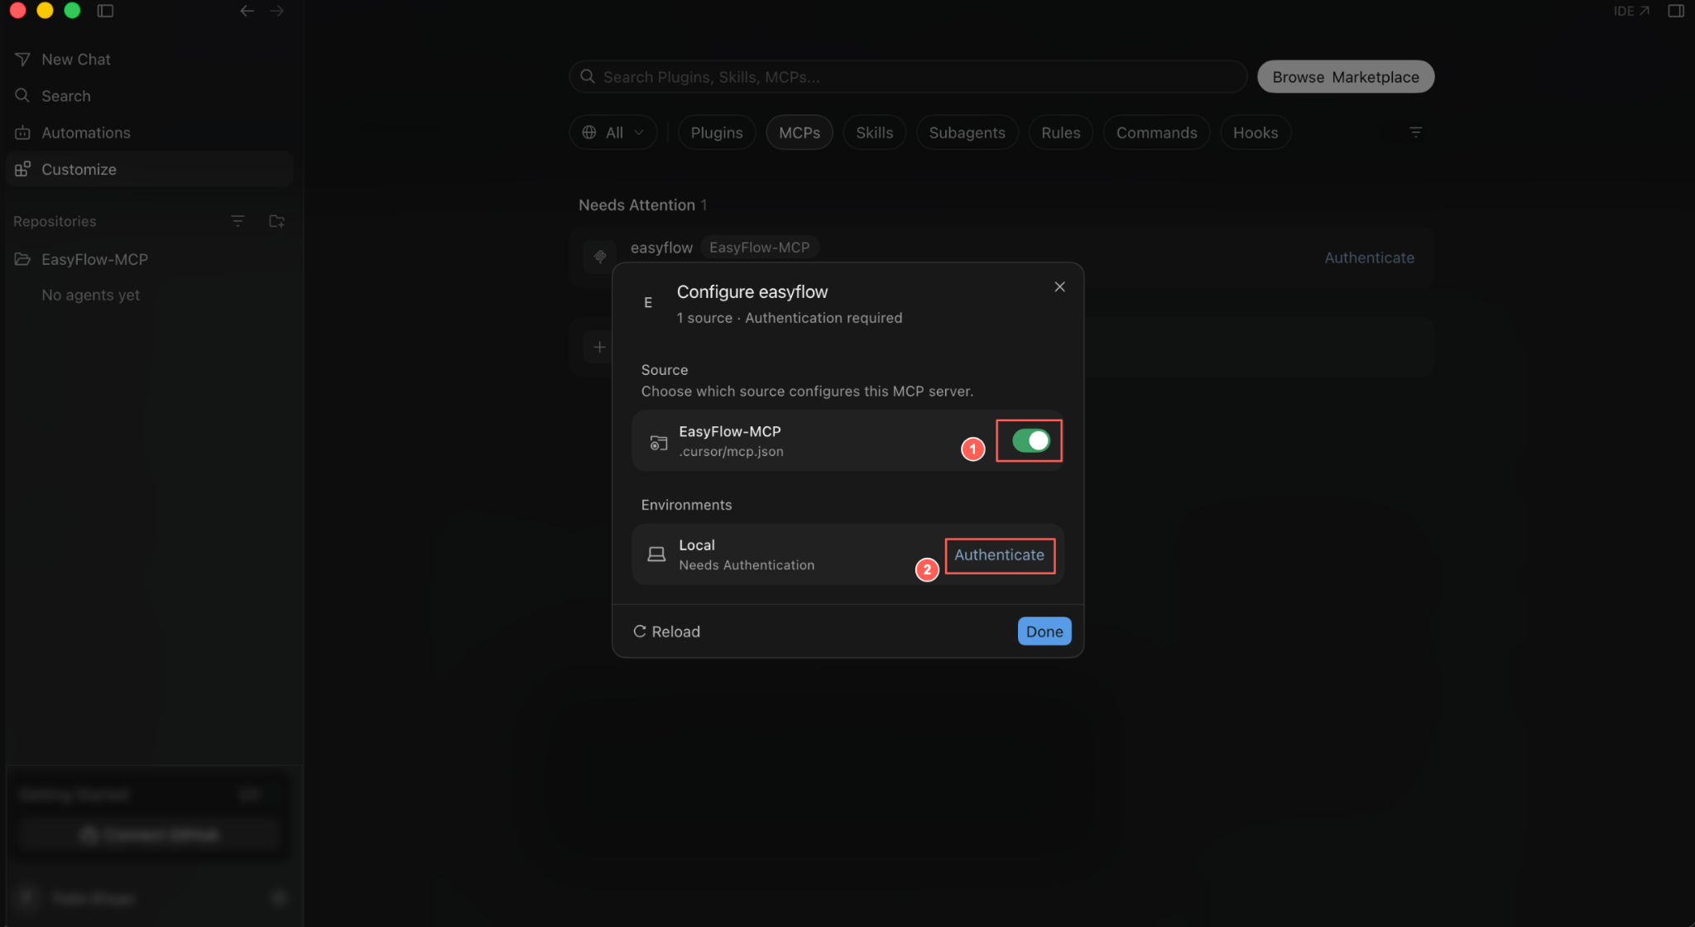Image resolution: width=1695 pixels, height=927 pixels.
Task: Click the EasyFlow-MCP tag badge
Action: coord(759,247)
